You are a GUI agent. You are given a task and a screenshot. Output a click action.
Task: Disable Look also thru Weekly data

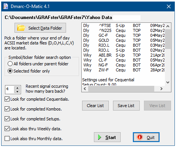pyautogui.click(x=7, y=129)
